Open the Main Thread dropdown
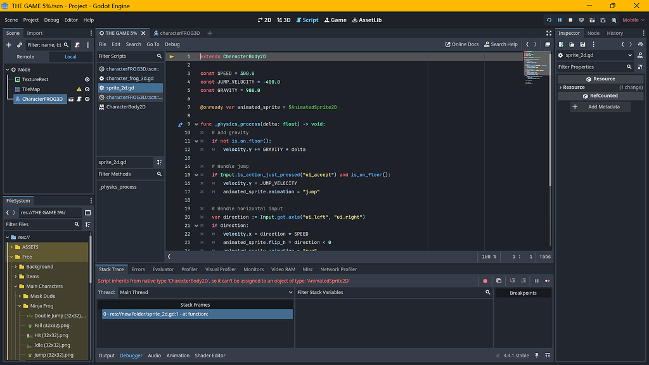649x365 pixels. [206, 292]
